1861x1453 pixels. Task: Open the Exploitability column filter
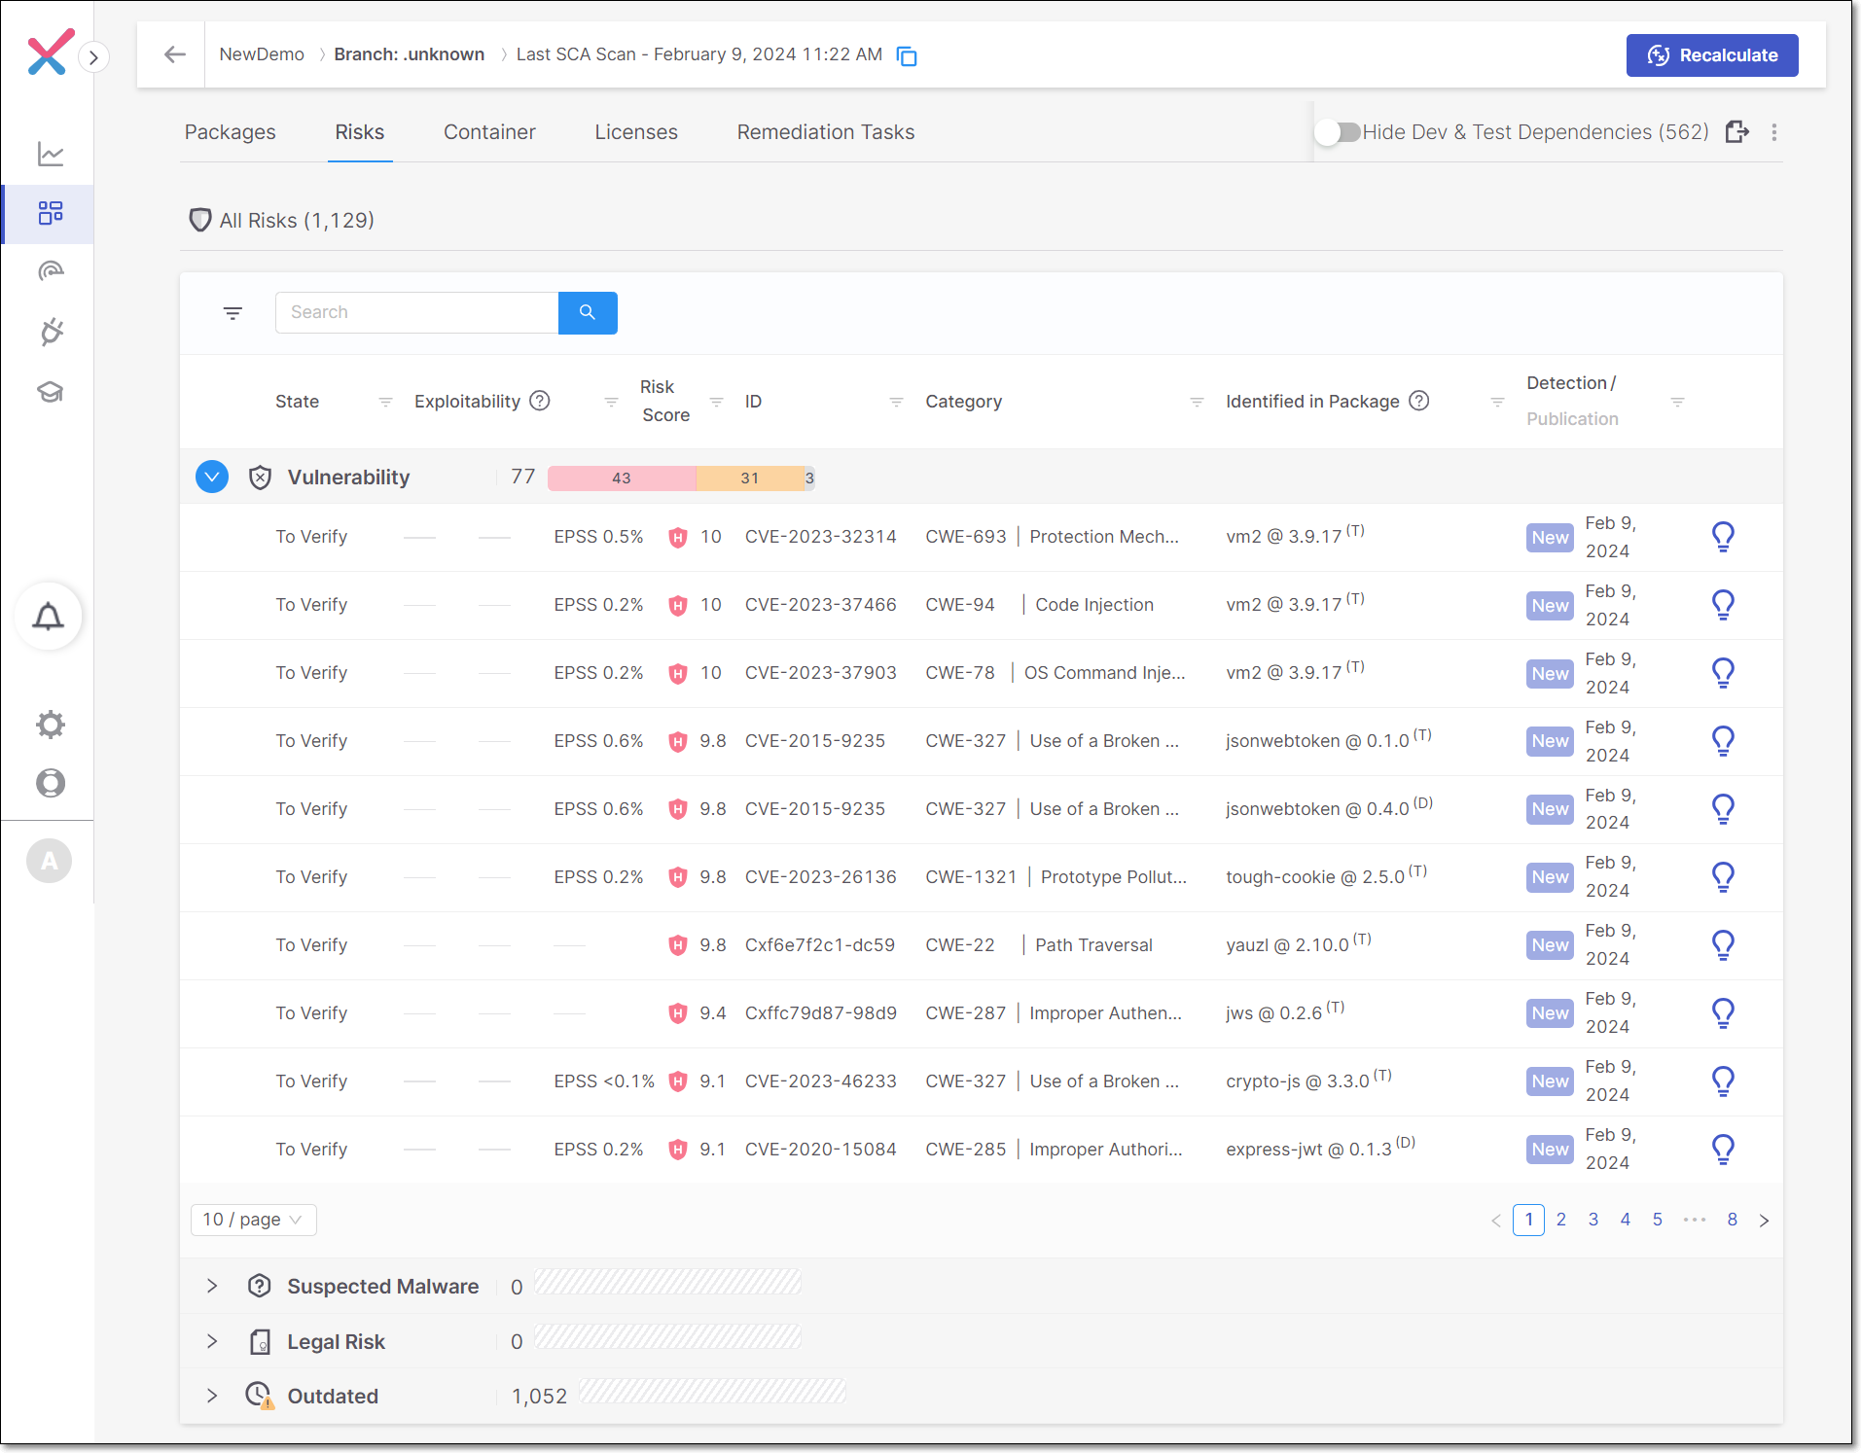coord(611,402)
